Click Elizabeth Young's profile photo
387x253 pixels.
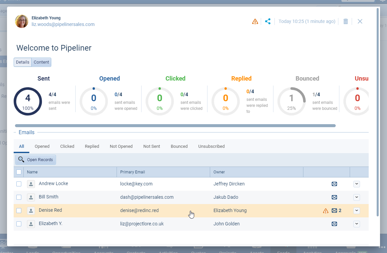pyautogui.click(x=22, y=21)
